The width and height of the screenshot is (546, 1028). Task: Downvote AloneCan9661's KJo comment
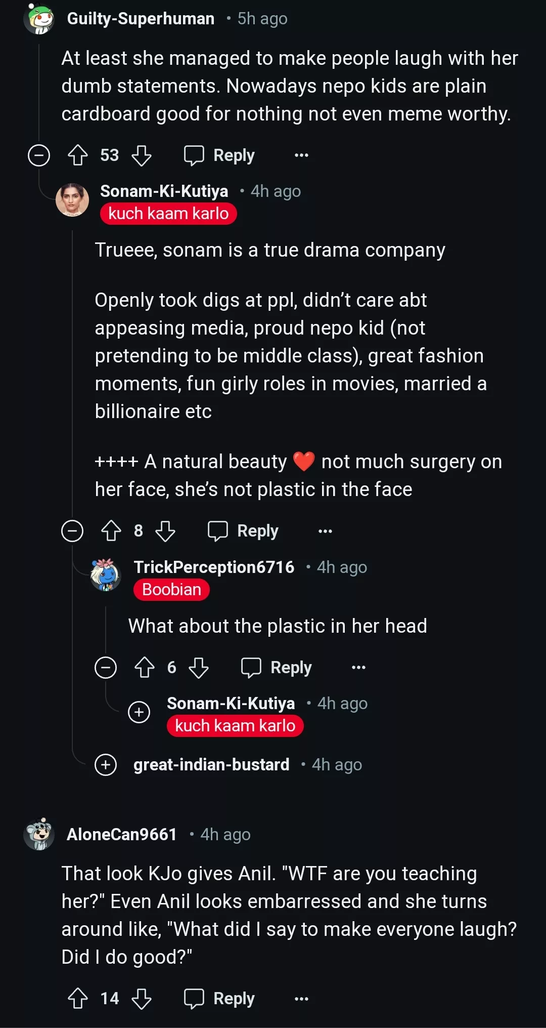click(142, 998)
